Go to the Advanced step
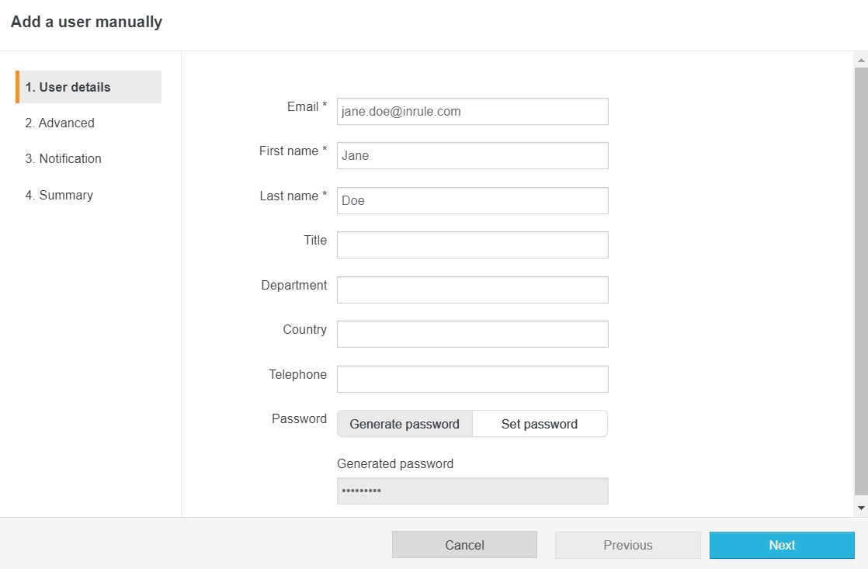 (x=60, y=123)
